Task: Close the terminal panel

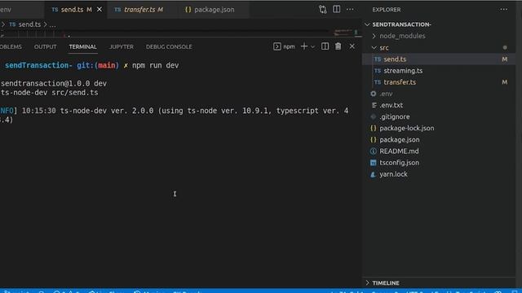Action: tap(352, 46)
